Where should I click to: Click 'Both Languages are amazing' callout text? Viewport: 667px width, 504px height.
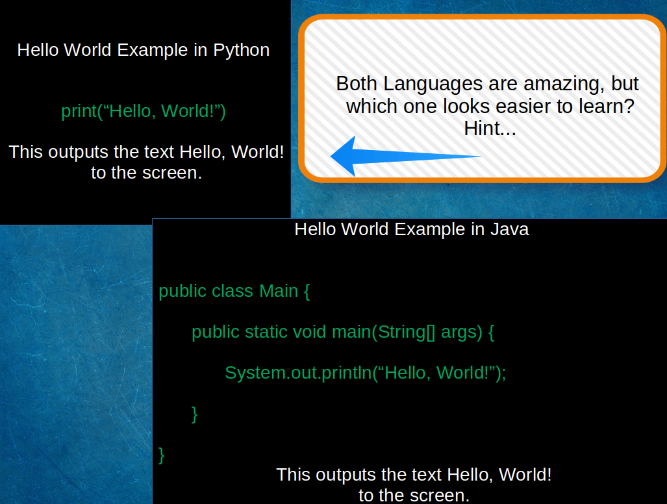[x=488, y=106]
